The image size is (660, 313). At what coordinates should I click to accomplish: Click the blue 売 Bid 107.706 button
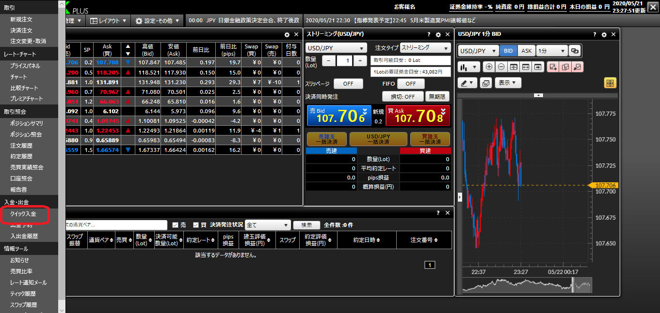339,116
